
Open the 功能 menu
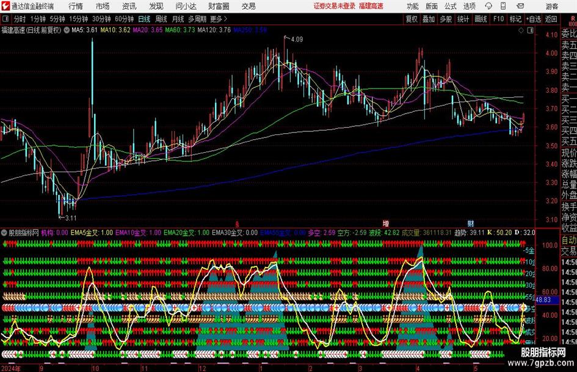coord(413,6)
